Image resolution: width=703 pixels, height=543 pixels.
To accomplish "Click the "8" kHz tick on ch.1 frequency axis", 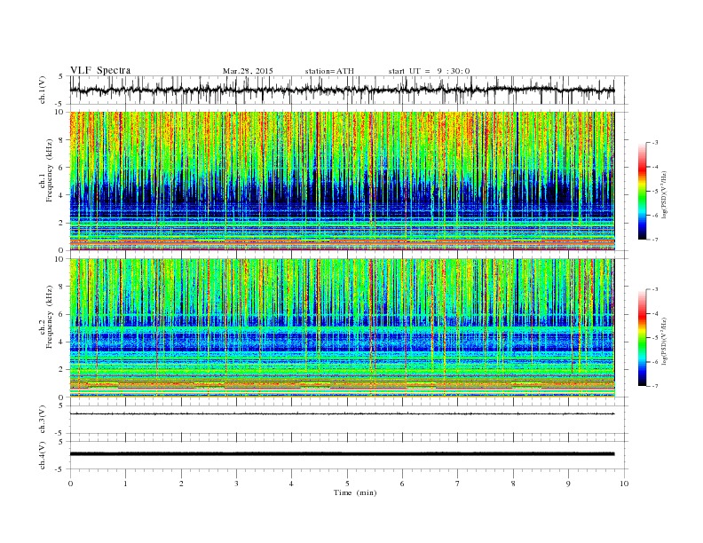I will 62,140.
